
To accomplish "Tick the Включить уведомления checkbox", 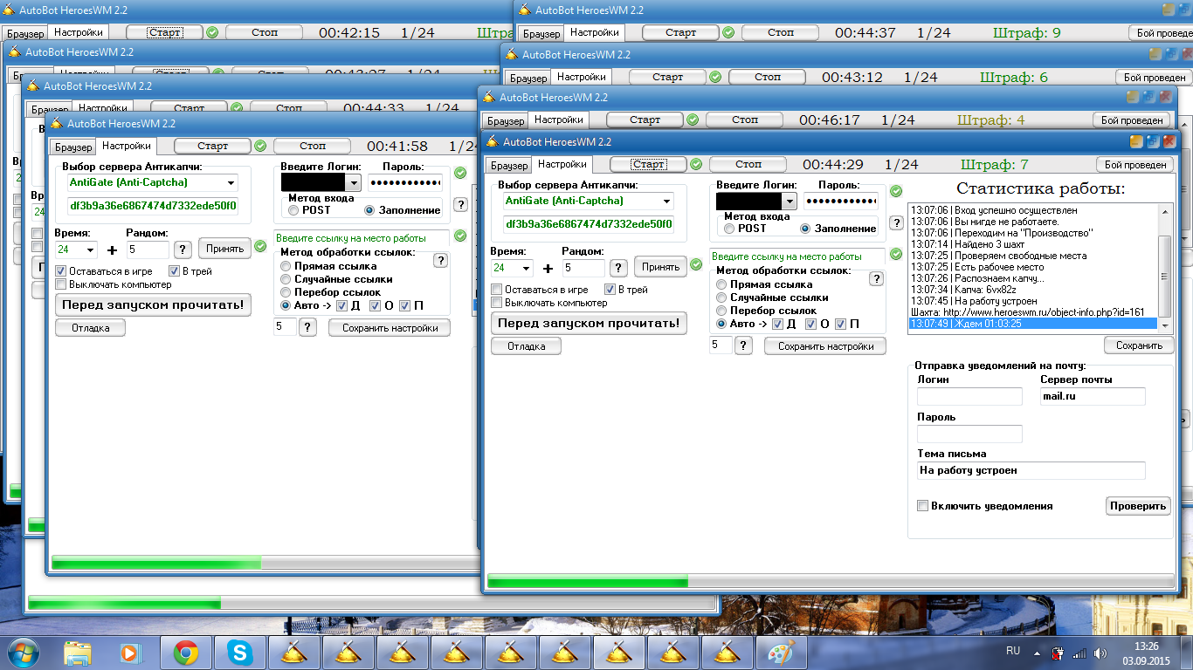I will 922,506.
